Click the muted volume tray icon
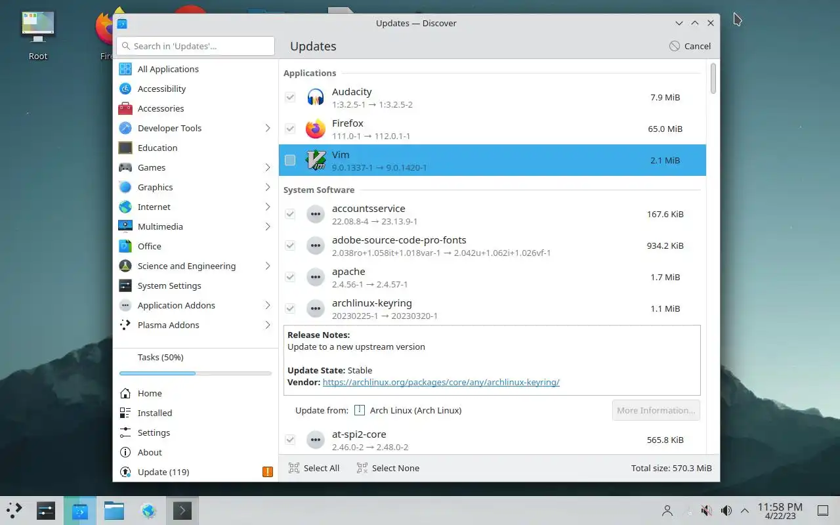The width and height of the screenshot is (840, 525). [707, 511]
